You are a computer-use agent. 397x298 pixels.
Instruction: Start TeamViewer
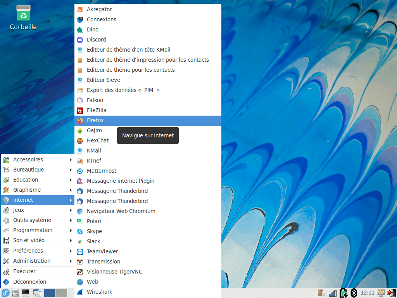(x=148, y=251)
